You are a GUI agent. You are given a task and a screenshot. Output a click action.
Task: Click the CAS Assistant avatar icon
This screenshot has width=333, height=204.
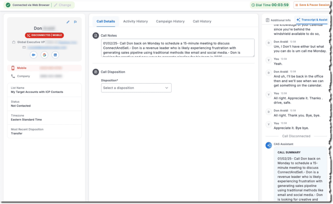[x=269, y=145]
